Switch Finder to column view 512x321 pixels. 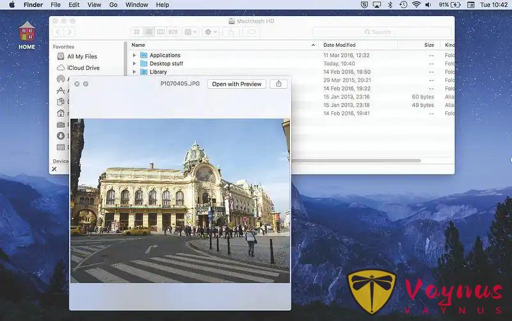[161, 31]
